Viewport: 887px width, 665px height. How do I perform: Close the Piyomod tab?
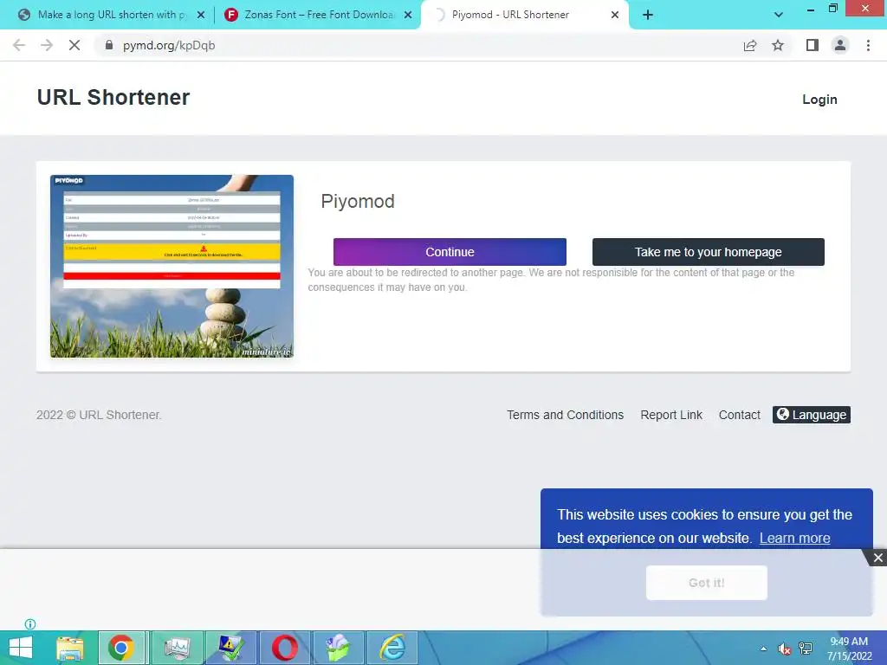pyautogui.click(x=615, y=15)
